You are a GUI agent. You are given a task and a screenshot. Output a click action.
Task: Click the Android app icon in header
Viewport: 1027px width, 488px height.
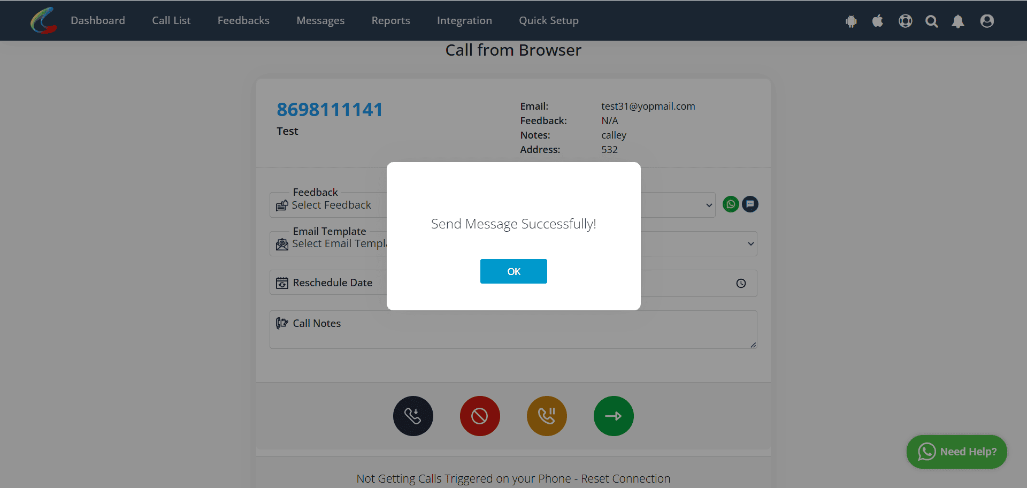pos(851,21)
